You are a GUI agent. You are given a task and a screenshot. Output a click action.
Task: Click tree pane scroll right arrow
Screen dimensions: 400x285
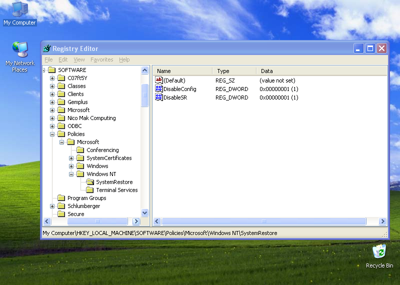(136, 221)
